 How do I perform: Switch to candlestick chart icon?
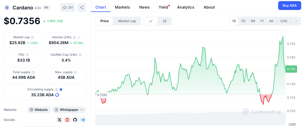165,21
